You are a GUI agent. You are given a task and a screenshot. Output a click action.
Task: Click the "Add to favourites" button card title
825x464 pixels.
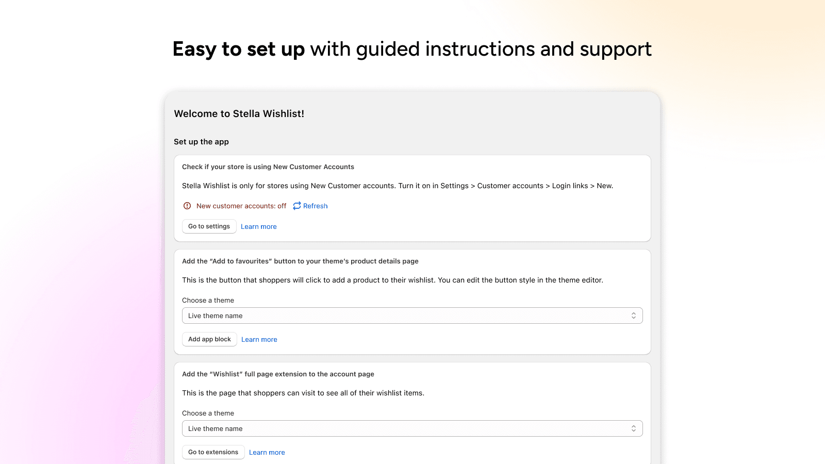click(300, 261)
